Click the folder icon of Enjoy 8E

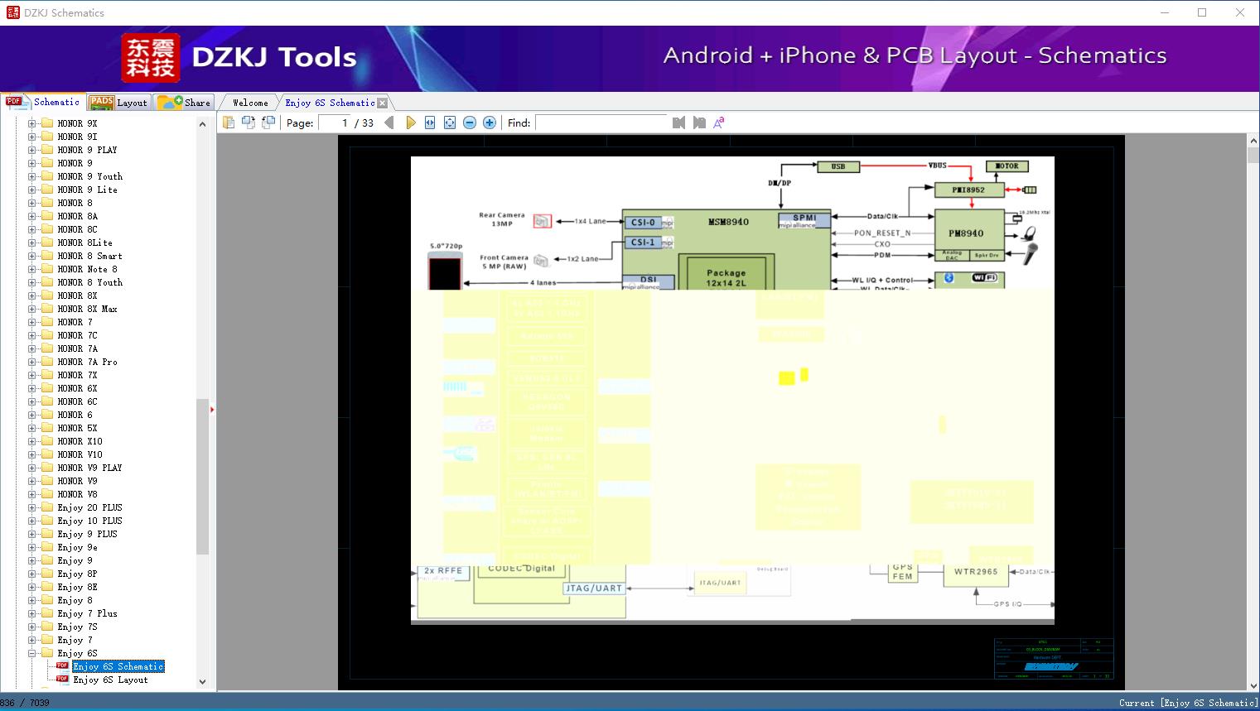click(47, 587)
